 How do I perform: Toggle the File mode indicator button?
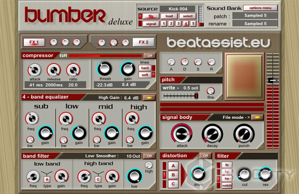(x=257, y=117)
